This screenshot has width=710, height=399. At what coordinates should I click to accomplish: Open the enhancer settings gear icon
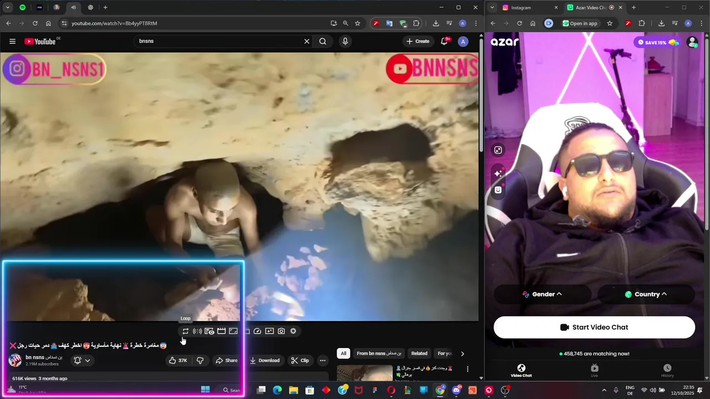click(x=293, y=331)
